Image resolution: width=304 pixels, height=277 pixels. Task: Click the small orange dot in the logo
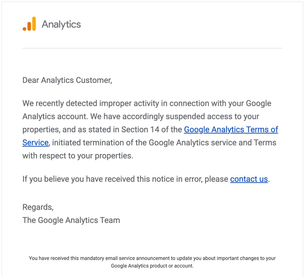pos(25,29)
